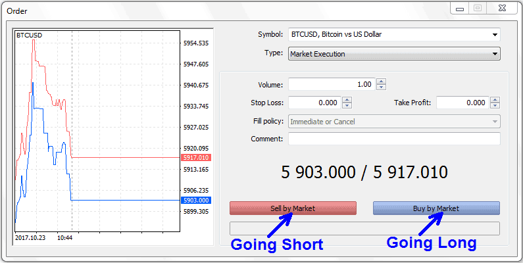Increase Take Profit with up arrow
The width and height of the screenshot is (523, 263).
pos(495,100)
